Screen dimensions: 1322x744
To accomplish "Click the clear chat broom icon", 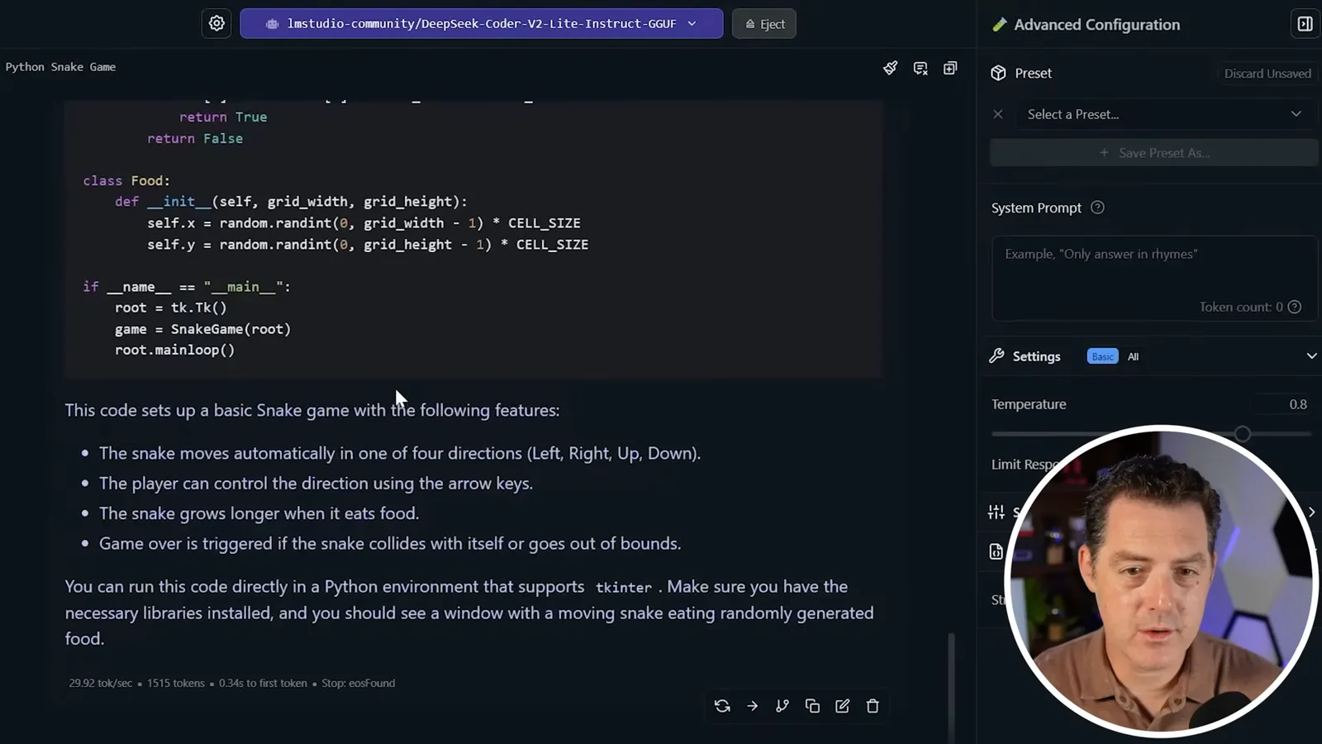I will pos(890,68).
